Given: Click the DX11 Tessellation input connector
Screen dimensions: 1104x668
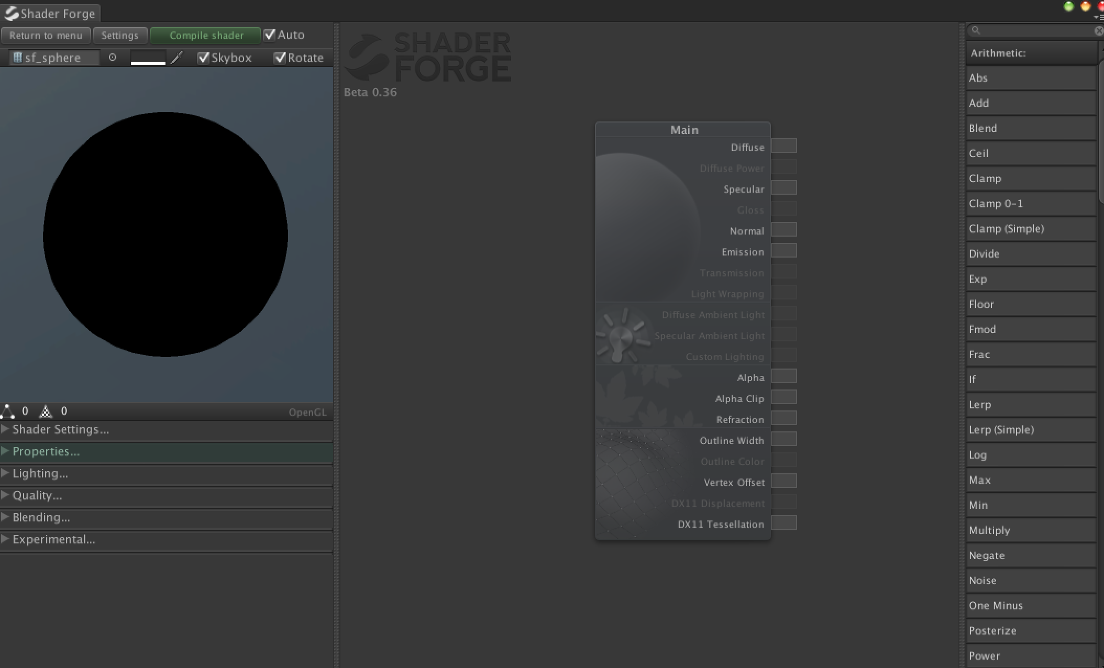Looking at the screenshot, I should tap(784, 523).
